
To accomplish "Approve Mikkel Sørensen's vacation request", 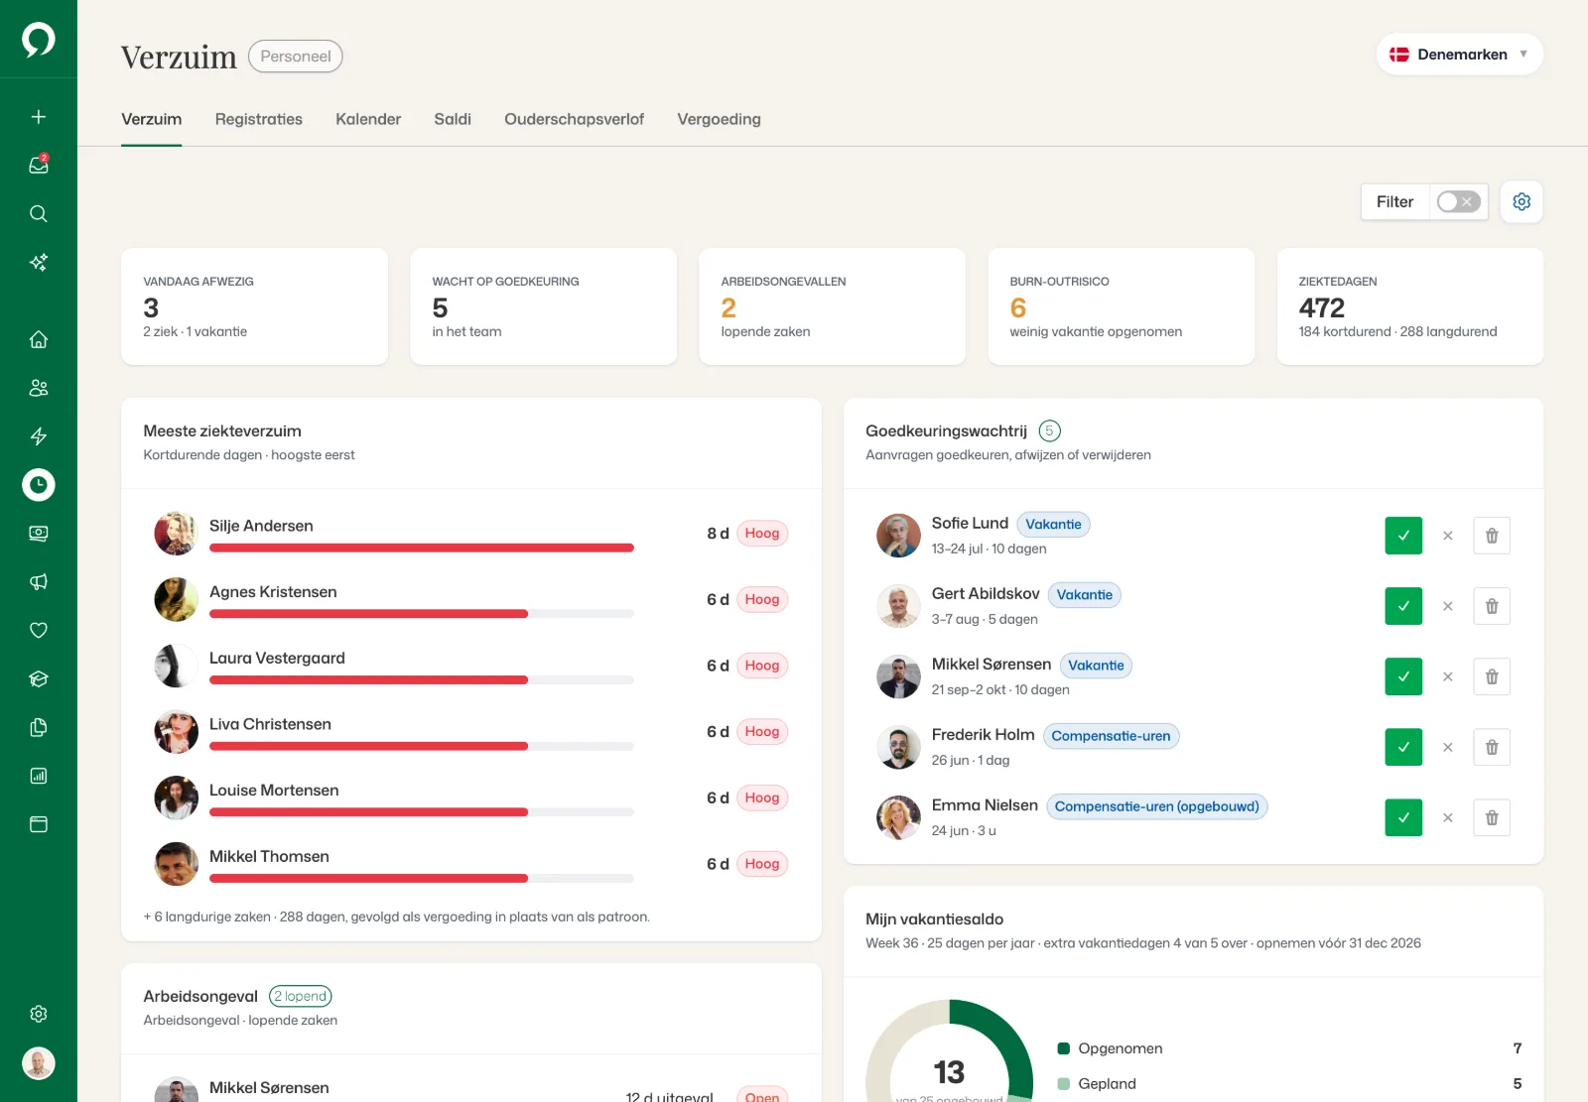I will 1403,676.
